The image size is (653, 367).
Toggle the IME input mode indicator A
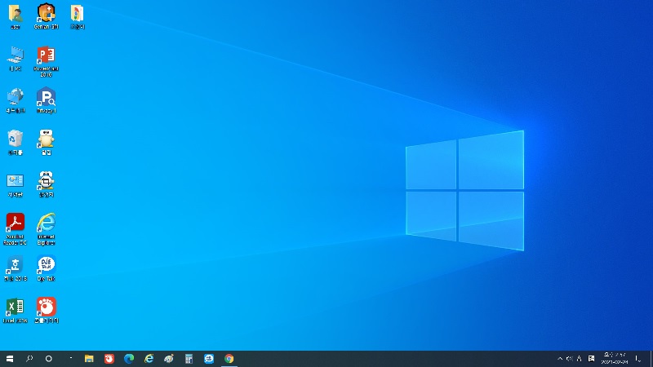[580, 358]
